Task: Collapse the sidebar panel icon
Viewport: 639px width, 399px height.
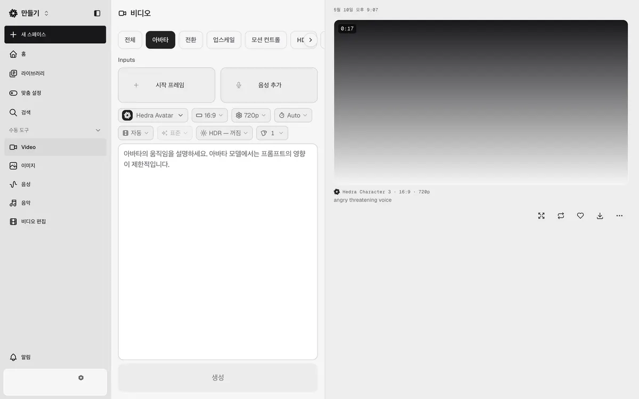Action: click(97, 13)
